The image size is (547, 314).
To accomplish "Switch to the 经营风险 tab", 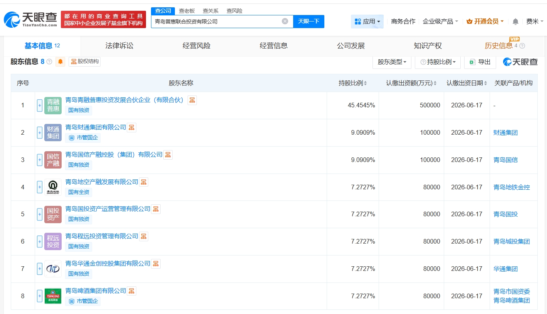I will click(196, 46).
